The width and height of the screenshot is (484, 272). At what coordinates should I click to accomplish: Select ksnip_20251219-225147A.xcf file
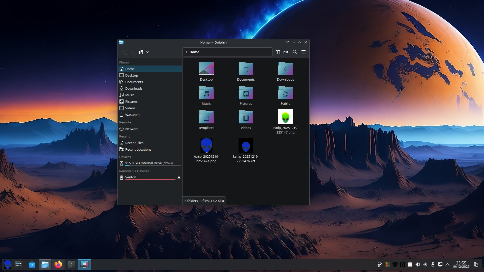tap(246, 145)
